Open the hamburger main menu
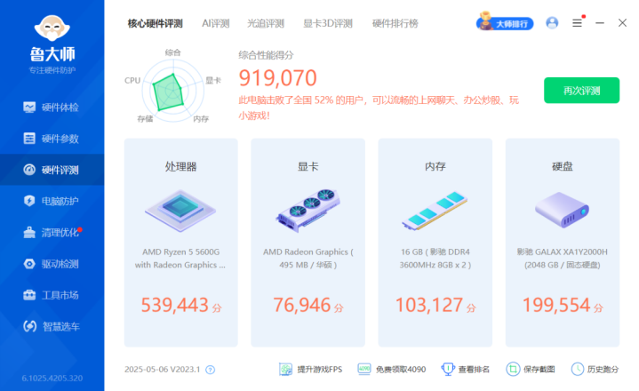This screenshot has height=391, width=639. (577, 23)
